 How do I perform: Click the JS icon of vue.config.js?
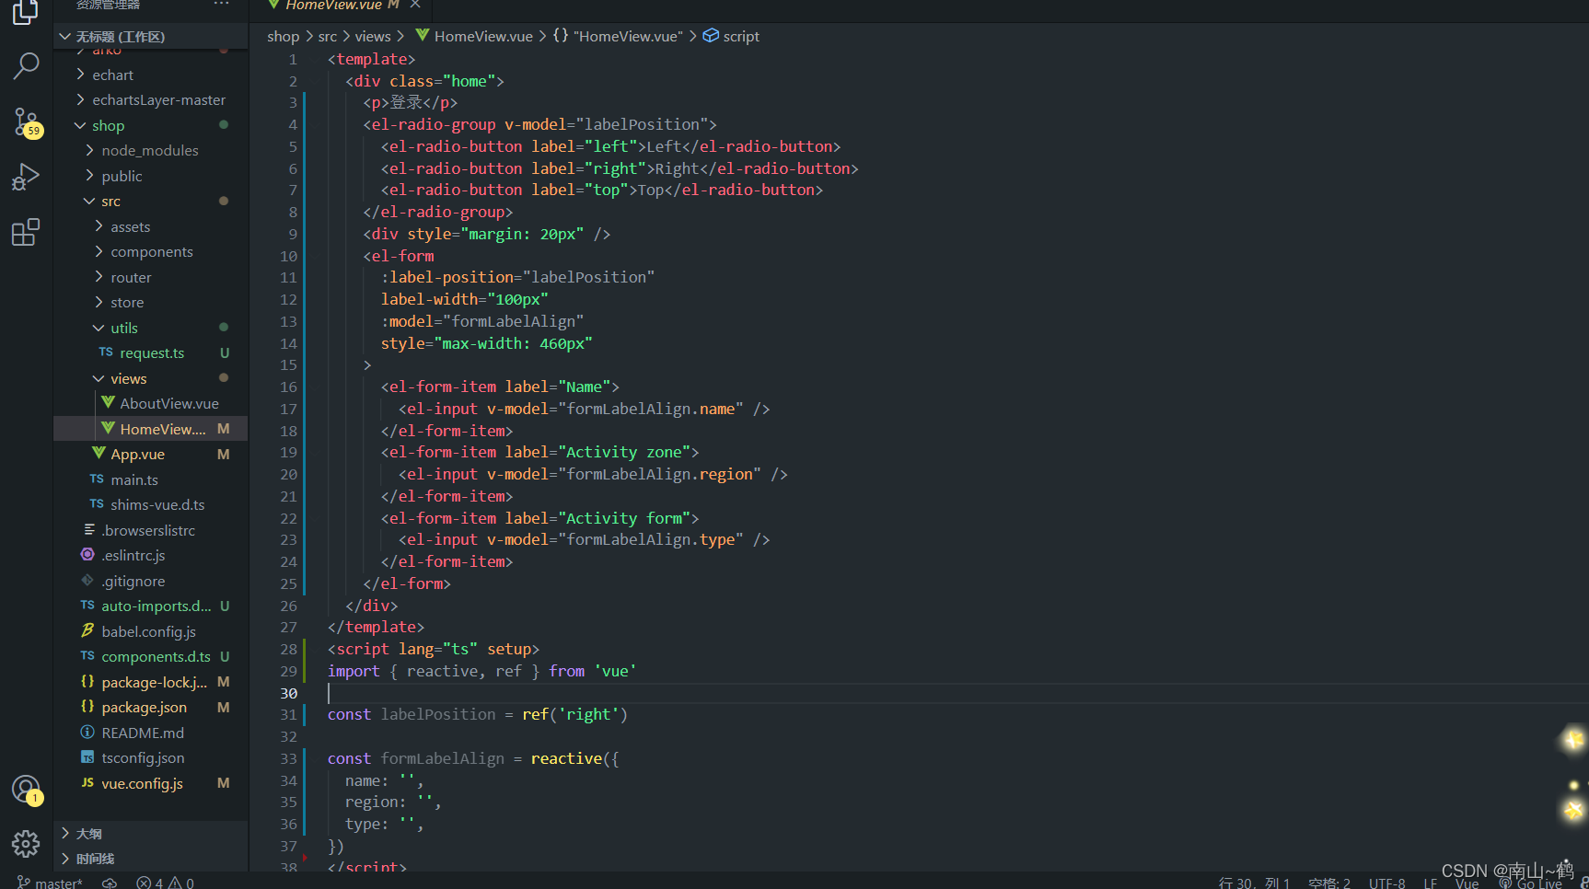pos(87,783)
